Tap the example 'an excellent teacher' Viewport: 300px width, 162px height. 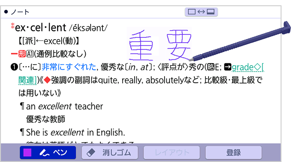pyautogui.click(x=65, y=106)
